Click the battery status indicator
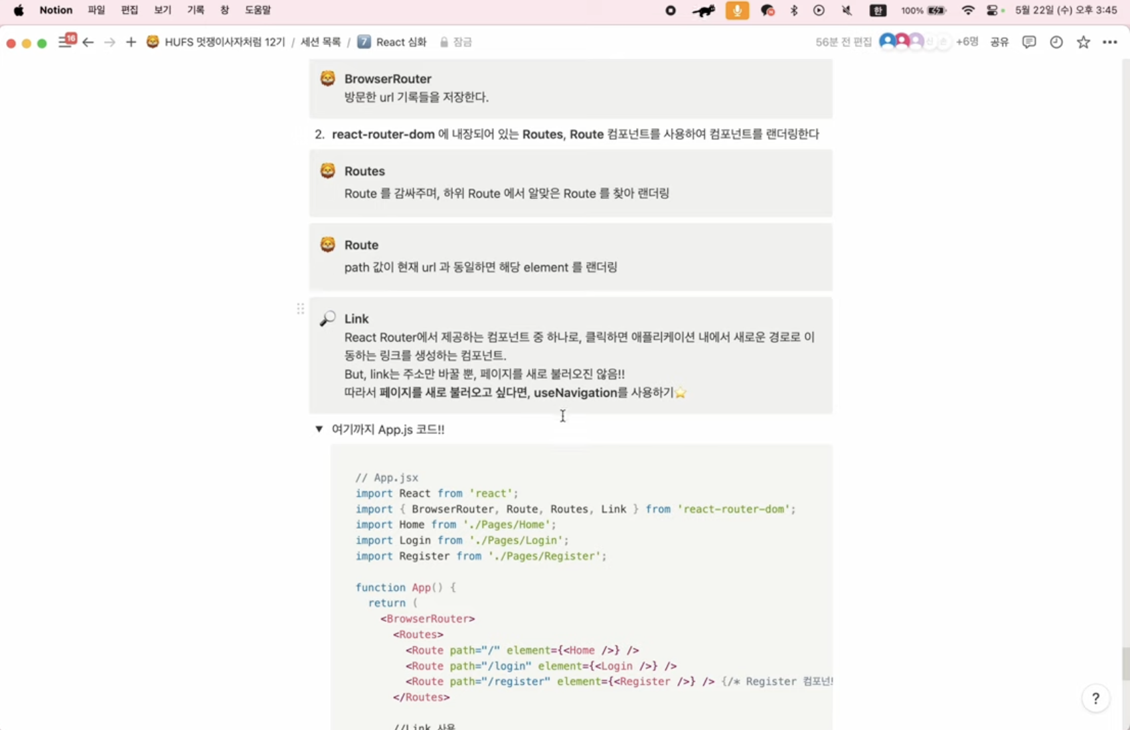 point(924,10)
